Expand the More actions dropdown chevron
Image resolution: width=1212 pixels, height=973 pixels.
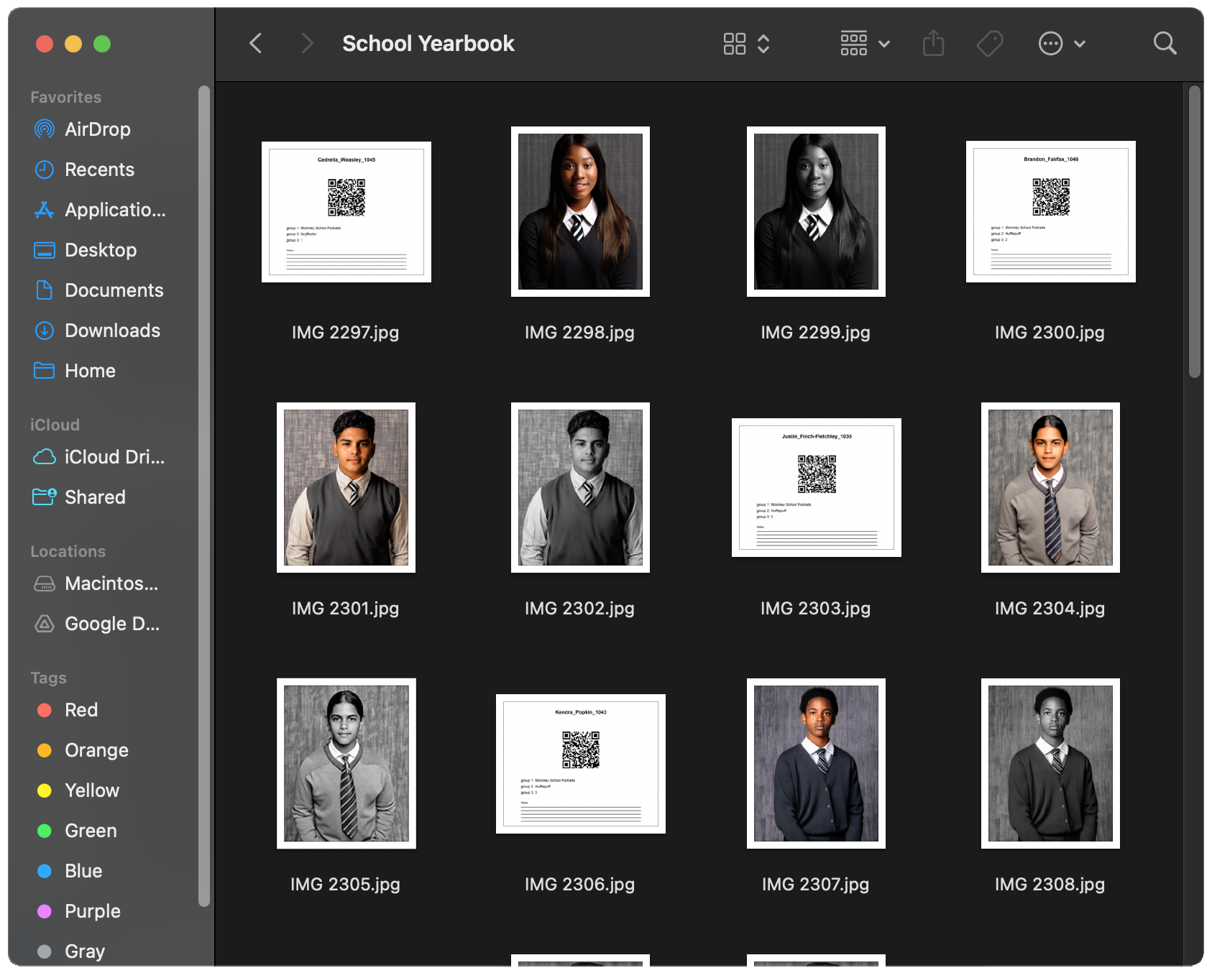click(x=1080, y=44)
